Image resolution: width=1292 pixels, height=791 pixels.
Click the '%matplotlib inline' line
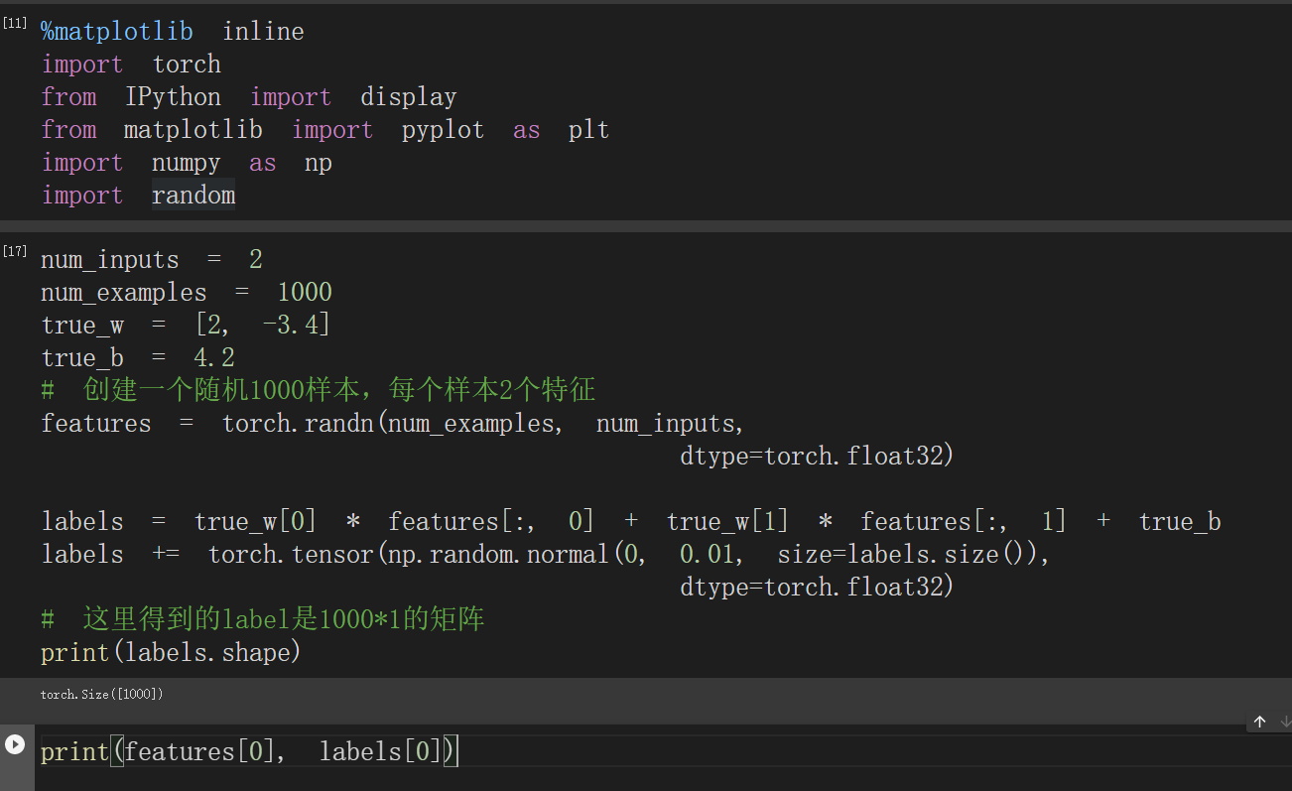tap(173, 32)
